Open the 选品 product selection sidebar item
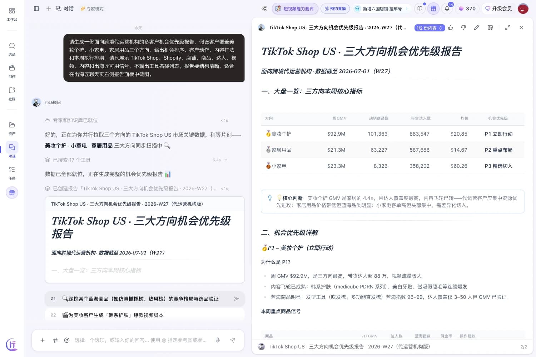The height and width of the screenshot is (357, 536). click(x=12, y=49)
